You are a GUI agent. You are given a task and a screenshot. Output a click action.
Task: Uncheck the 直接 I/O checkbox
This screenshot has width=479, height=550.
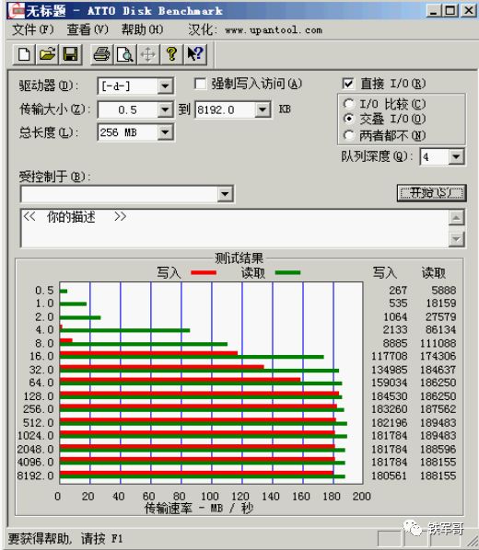(347, 84)
